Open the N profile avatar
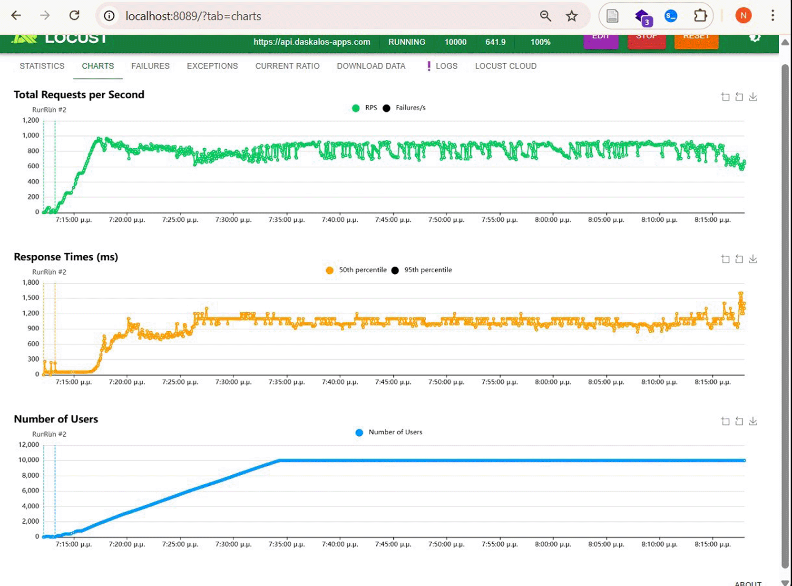 click(743, 16)
